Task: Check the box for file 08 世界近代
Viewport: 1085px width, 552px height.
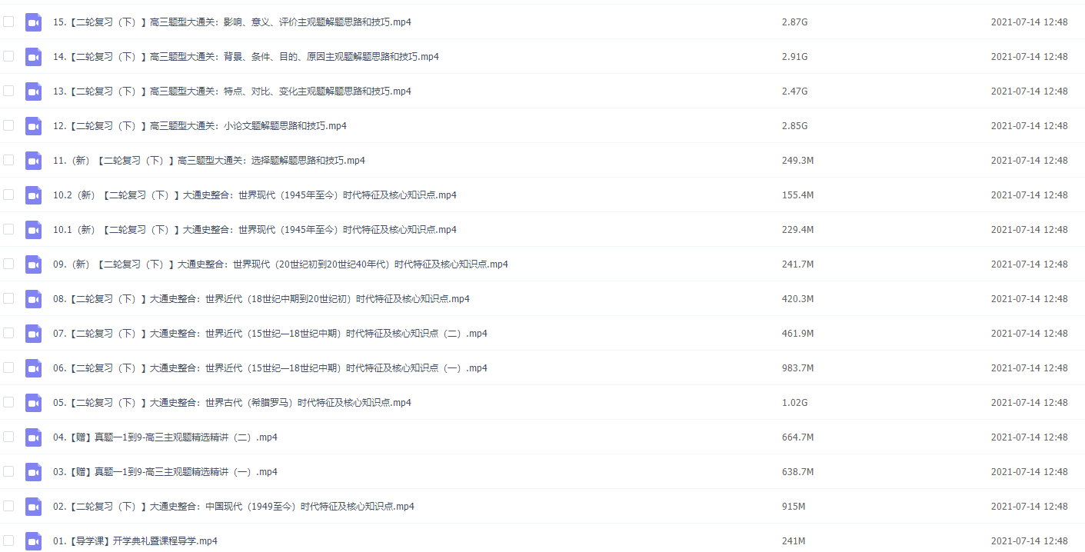Action: point(8,298)
